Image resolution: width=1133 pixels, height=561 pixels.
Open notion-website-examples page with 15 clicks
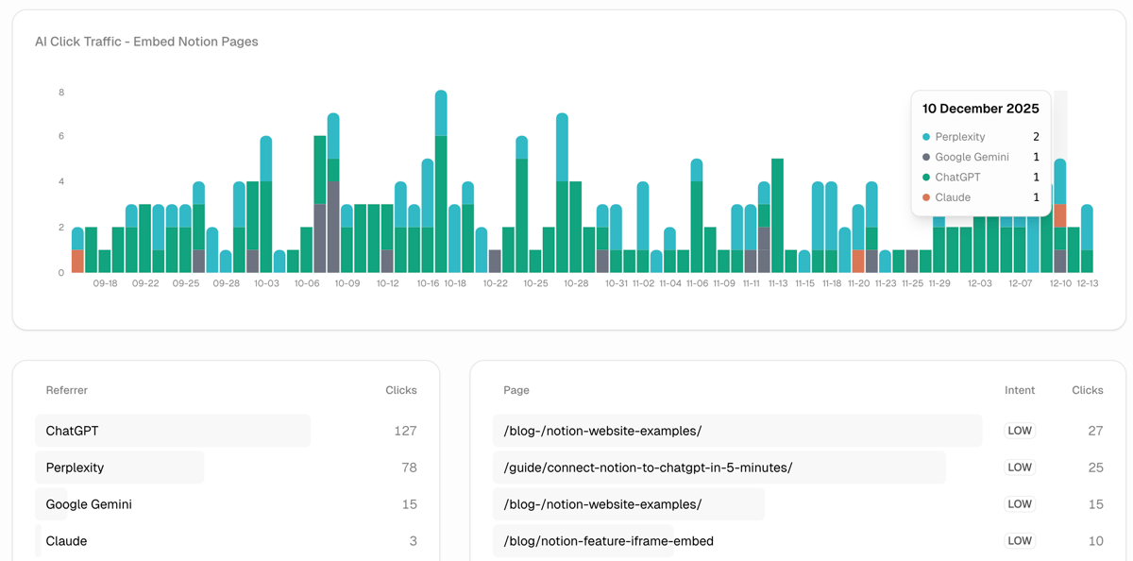[602, 504]
